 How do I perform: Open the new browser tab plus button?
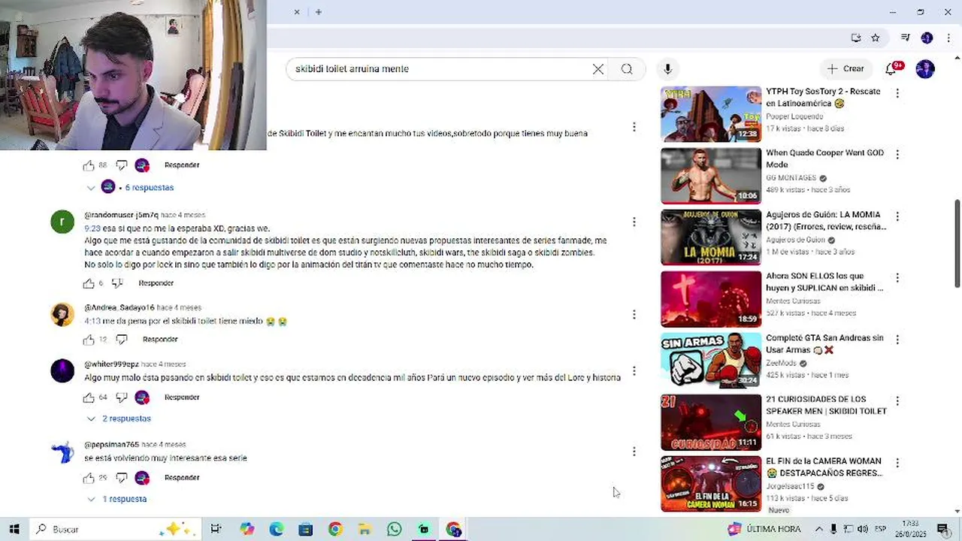pyautogui.click(x=319, y=12)
